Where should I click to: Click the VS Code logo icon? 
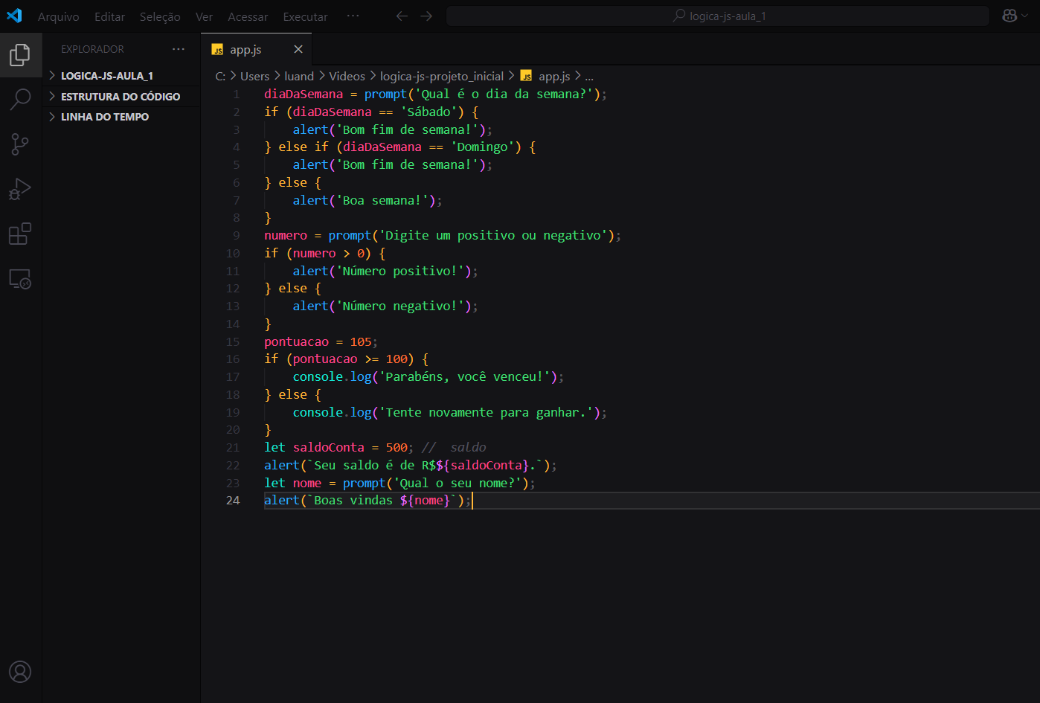(14, 16)
